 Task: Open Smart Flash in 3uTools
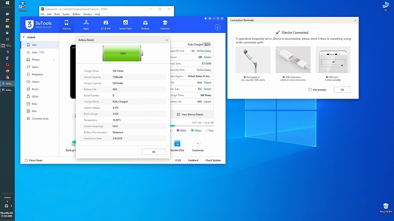(126, 25)
